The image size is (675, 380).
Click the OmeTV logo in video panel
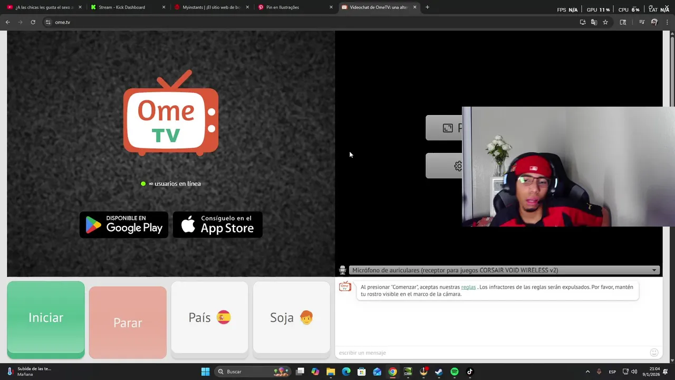point(171,113)
